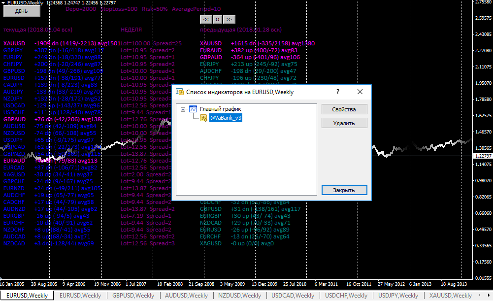
Task: Open the USDJPY,Weekly chart tab
Action: pos(398,296)
